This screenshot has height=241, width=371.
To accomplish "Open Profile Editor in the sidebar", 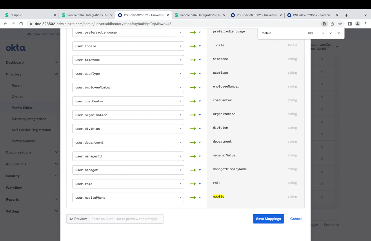I will (x=22, y=108).
